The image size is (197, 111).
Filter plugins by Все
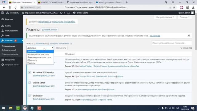click(x=28, y=43)
